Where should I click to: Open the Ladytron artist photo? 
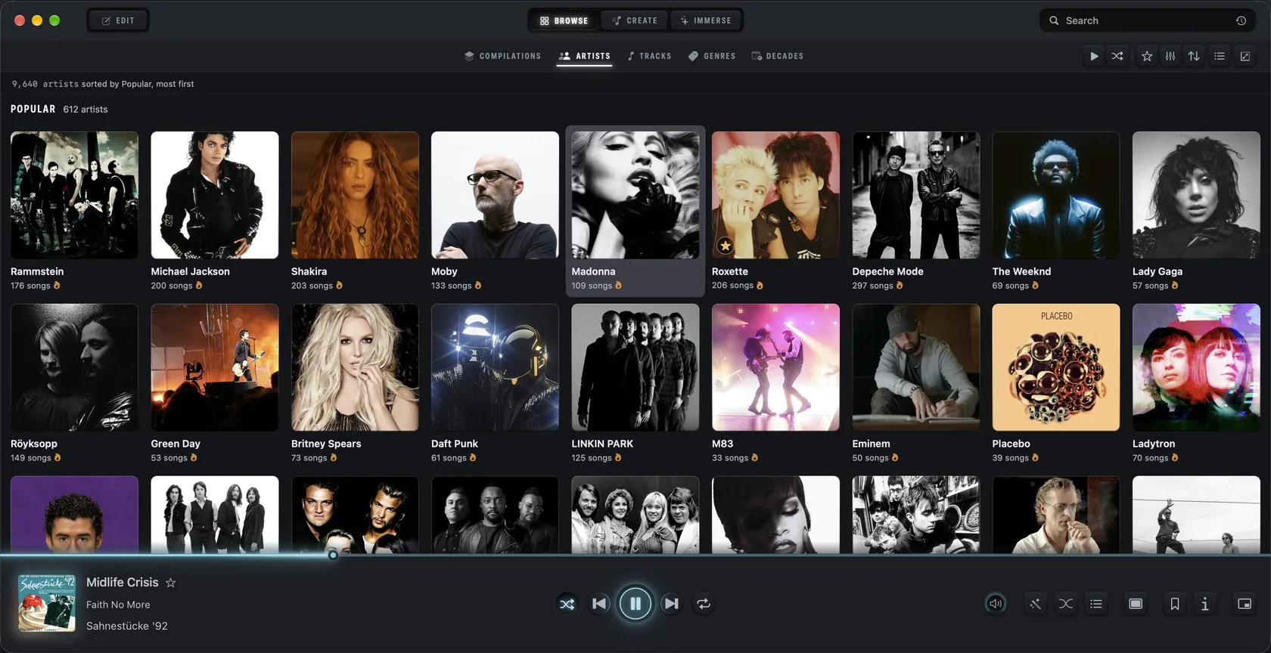pyautogui.click(x=1196, y=367)
